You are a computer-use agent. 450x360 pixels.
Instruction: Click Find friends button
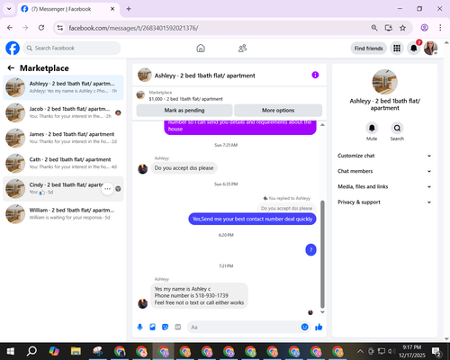(x=368, y=49)
